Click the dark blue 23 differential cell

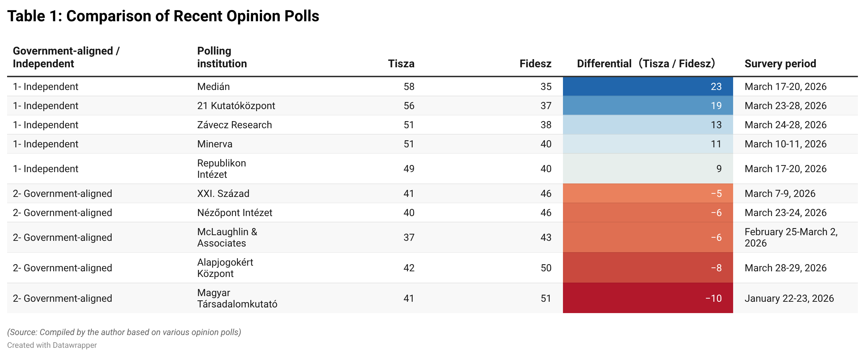(648, 87)
